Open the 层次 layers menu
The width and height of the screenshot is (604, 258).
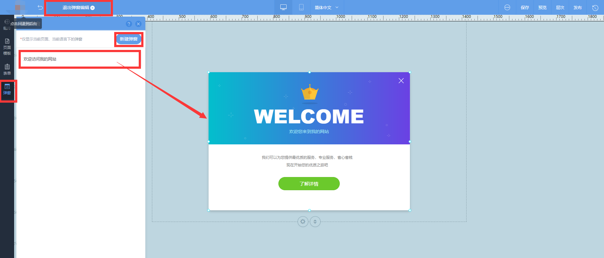click(x=560, y=8)
